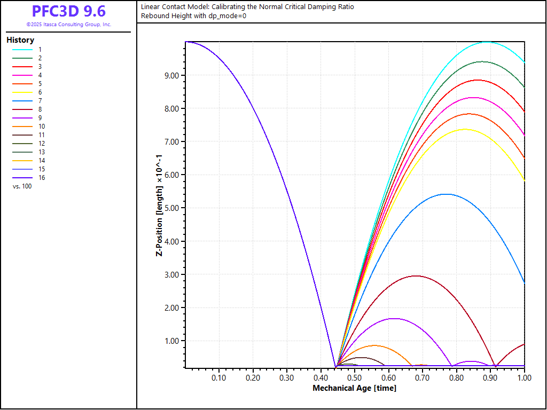This screenshot has width=547, height=410.
Task: Click the legend line swatch for history 16
Action: pyautogui.click(x=22, y=178)
